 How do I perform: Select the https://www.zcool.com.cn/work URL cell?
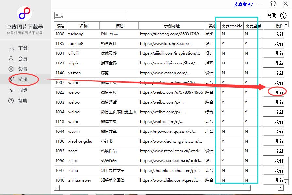click(171, 151)
